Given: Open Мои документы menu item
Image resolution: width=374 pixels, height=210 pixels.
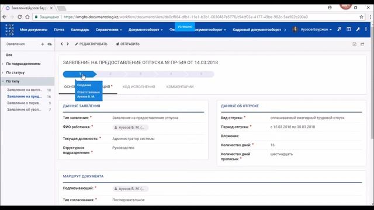Looking at the screenshot, I should click(x=34, y=30).
